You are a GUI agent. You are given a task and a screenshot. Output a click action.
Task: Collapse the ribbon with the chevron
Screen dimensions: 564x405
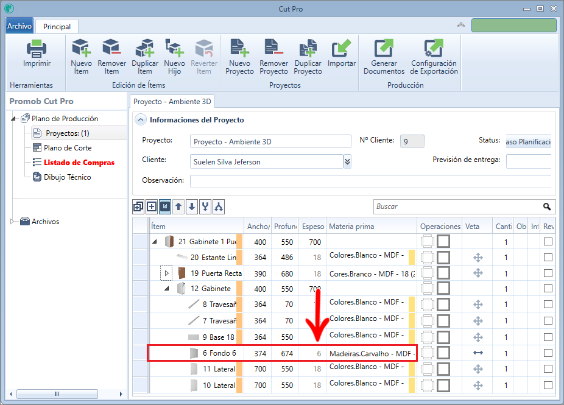tap(461, 25)
